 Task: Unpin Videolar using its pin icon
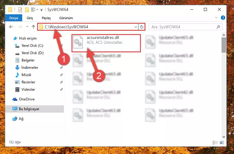(x=61, y=89)
